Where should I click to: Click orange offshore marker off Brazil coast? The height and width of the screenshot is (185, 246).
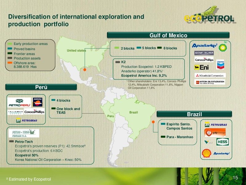[153, 122]
